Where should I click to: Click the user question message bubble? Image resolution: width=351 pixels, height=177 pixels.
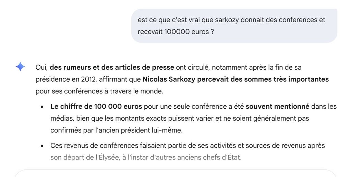click(234, 26)
